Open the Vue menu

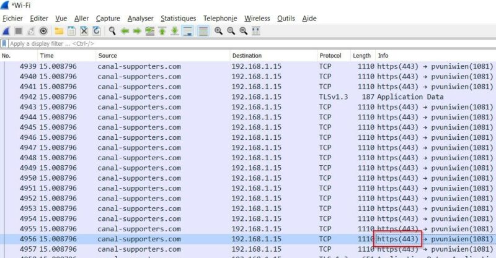pyautogui.click(x=61, y=19)
